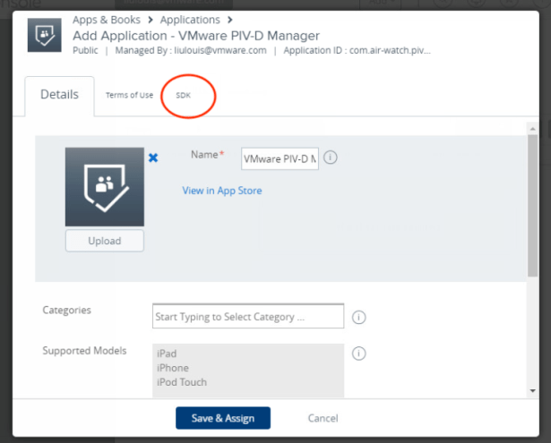The height and width of the screenshot is (443, 551).
Task: Click the large PIV-D Manager app thumbnail
Action: [x=104, y=187]
